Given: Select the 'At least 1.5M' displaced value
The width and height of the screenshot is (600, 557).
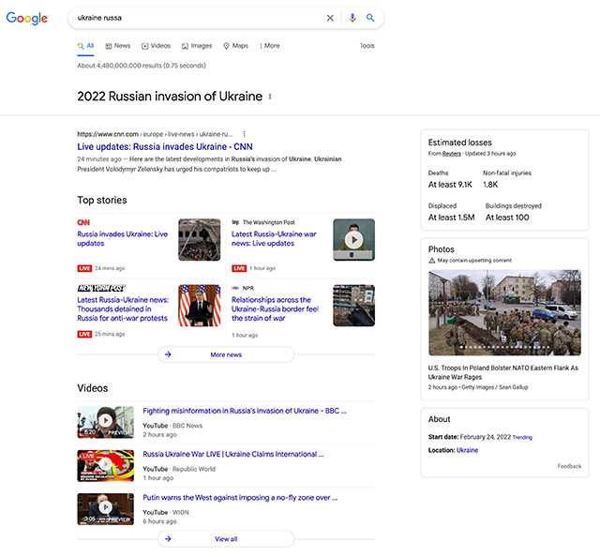Looking at the screenshot, I should [x=451, y=218].
